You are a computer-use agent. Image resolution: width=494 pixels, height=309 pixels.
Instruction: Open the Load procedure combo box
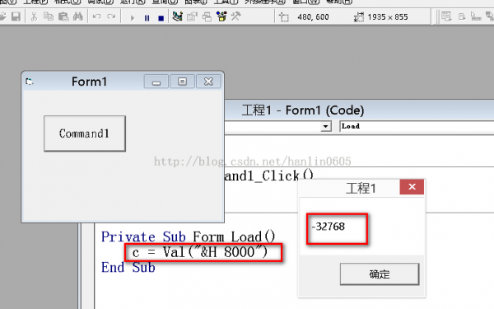[x=417, y=126]
